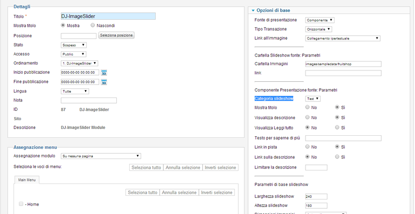415x214 pixels.
Task: Click Seleziona tutto inside Main Menu tab
Action: click(143, 193)
